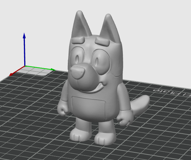Click the red X axis arrow
191x160 pixels.
coord(17,71)
